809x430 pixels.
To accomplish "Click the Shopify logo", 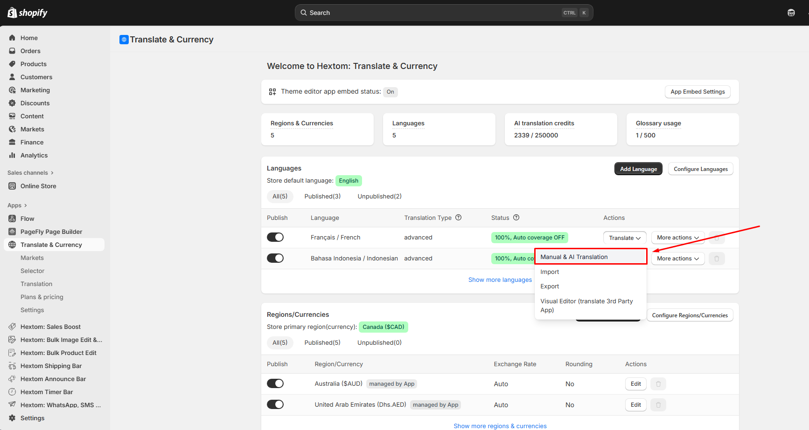I will point(28,13).
